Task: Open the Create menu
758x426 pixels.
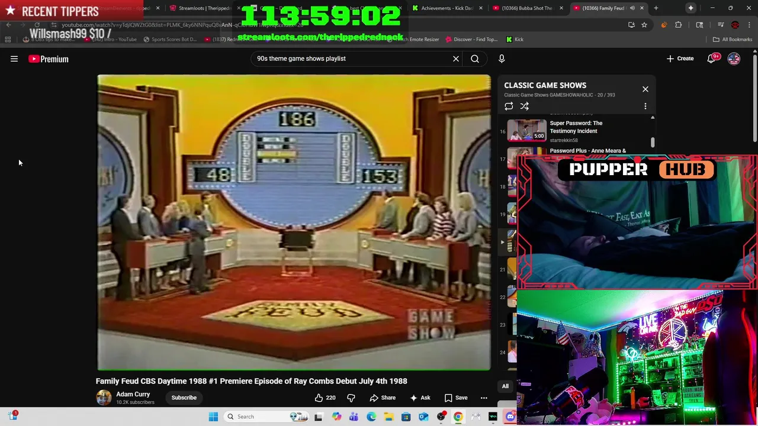Action: (x=680, y=59)
